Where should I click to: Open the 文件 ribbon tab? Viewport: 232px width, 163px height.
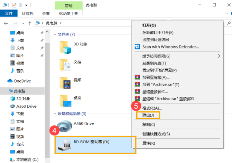pos(9,13)
